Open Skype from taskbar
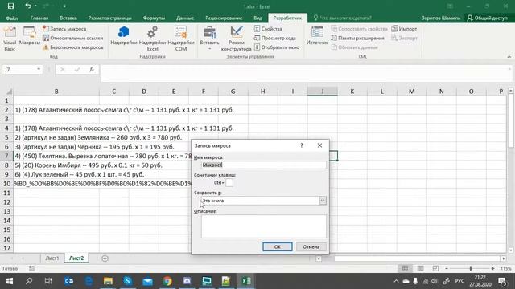This screenshot has height=289, width=515. [127, 281]
